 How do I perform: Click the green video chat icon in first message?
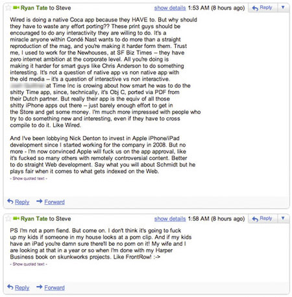tap(16, 8)
